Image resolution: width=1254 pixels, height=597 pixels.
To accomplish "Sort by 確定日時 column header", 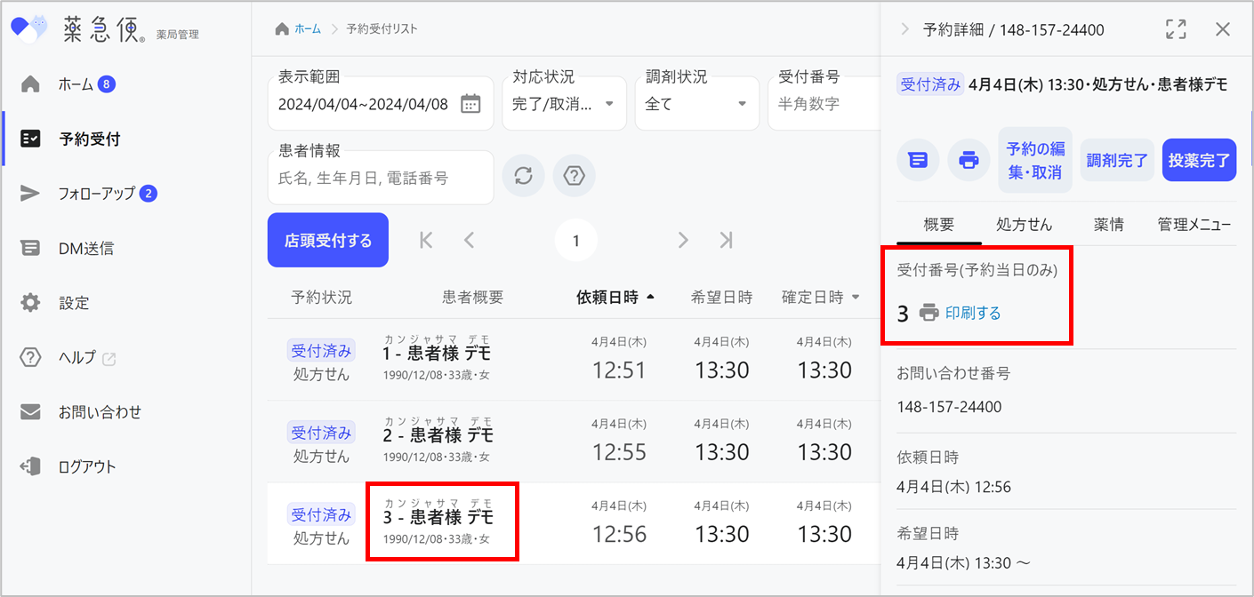I will [x=820, y=298].
